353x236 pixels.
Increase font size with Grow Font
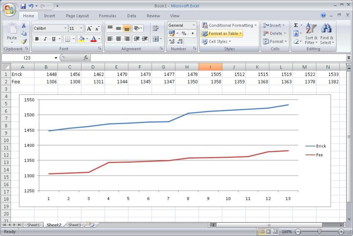point(90,28)
